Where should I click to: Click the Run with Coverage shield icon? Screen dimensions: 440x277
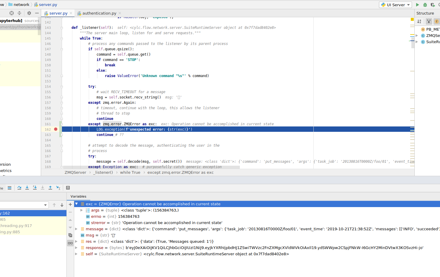coord(433,4)
